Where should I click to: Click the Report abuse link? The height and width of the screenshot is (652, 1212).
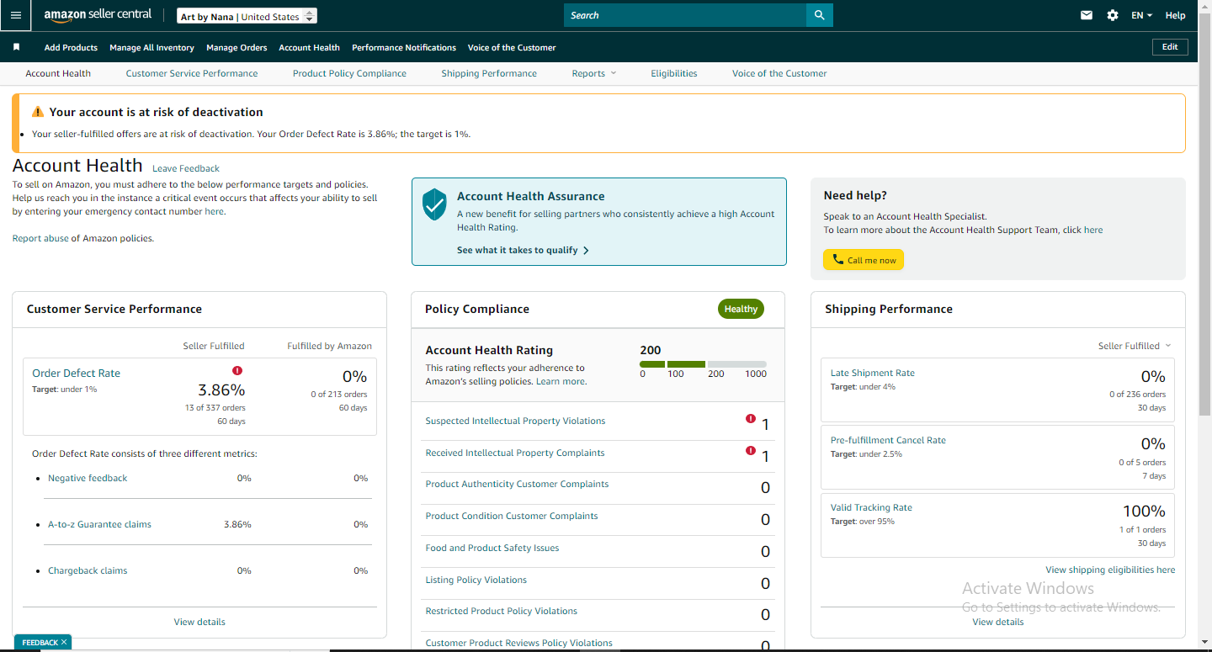(40, 238)
